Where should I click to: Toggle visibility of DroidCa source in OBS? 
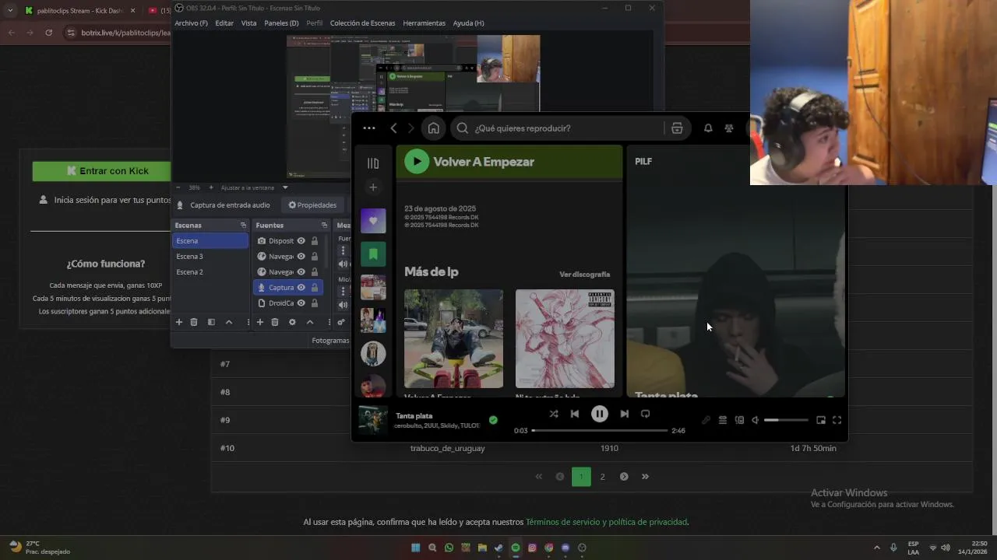tap(301, 303)
